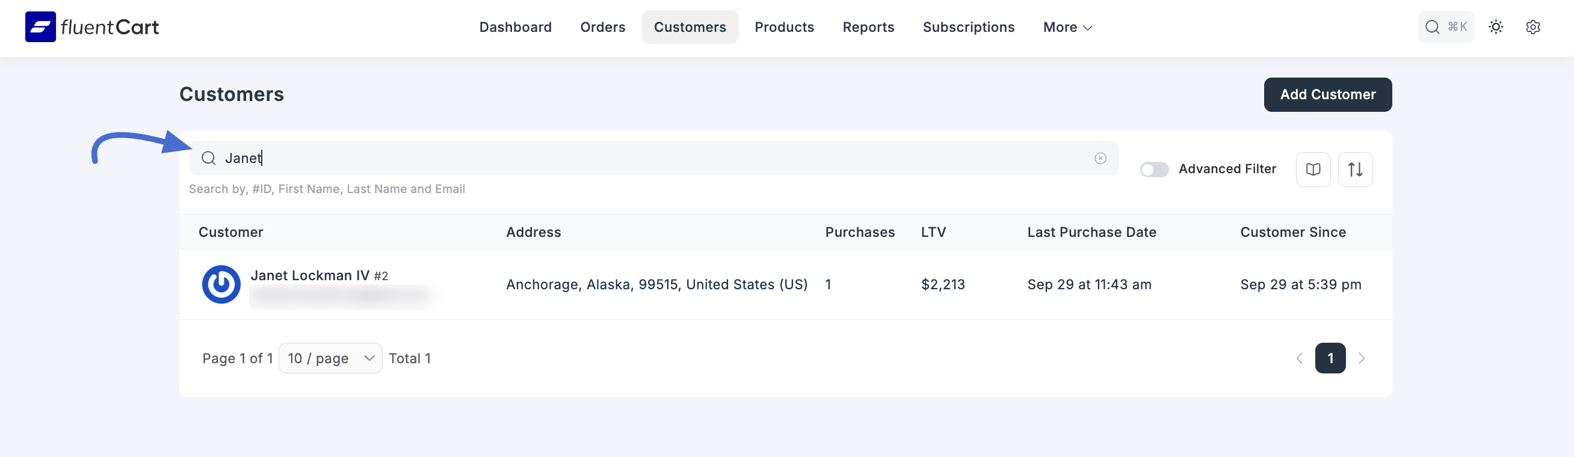
Task: Go to next page chevron
Action: point(1361,358)
